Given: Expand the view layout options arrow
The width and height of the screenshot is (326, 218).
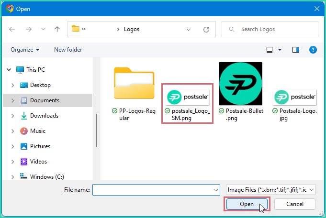Looking at the screenshot, I should [x=280, y=50].
